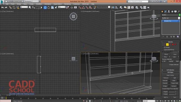Click the Grow selection button
Screen dimensions: 181x102
click(x=175, y=54)
